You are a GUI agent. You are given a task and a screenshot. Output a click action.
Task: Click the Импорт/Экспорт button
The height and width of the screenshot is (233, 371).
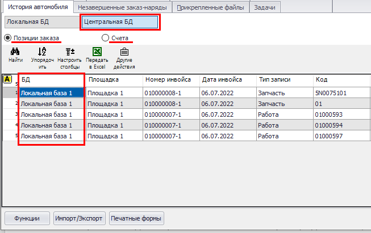(79, 218)
